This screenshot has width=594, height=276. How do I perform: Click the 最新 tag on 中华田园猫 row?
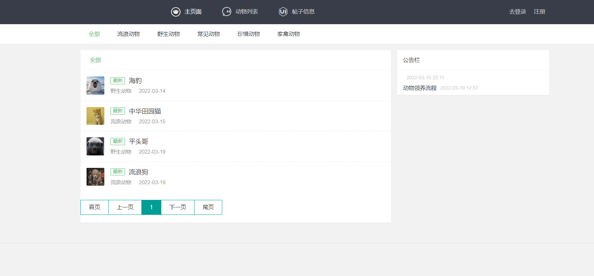118,111
